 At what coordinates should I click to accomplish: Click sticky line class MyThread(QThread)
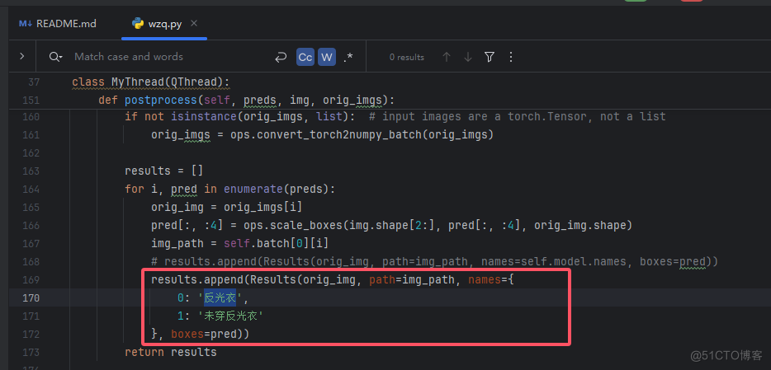click(150, 82)
